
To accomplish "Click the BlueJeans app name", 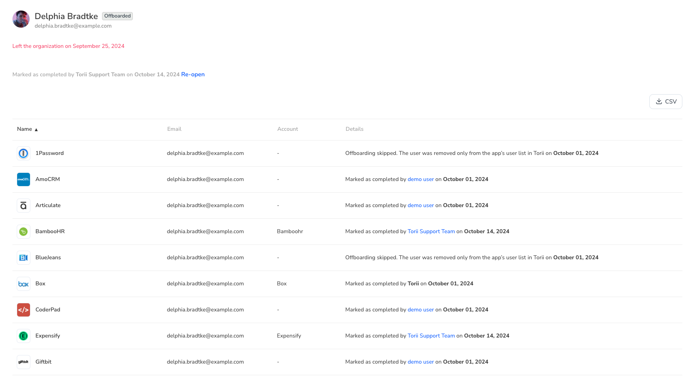I will click(48, 258).
